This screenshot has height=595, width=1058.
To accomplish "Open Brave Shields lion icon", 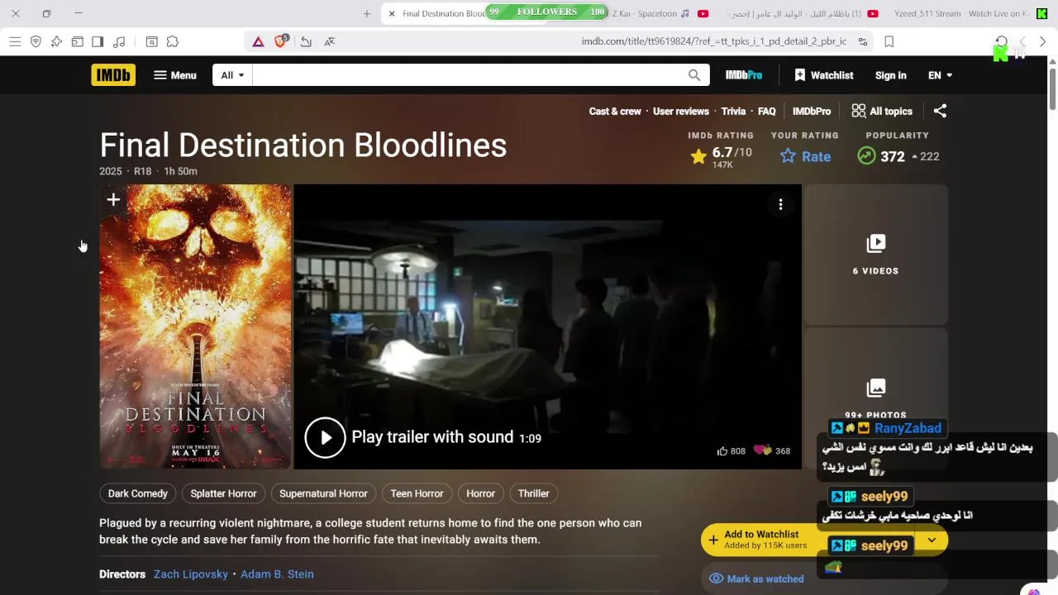I will point(281,41).
